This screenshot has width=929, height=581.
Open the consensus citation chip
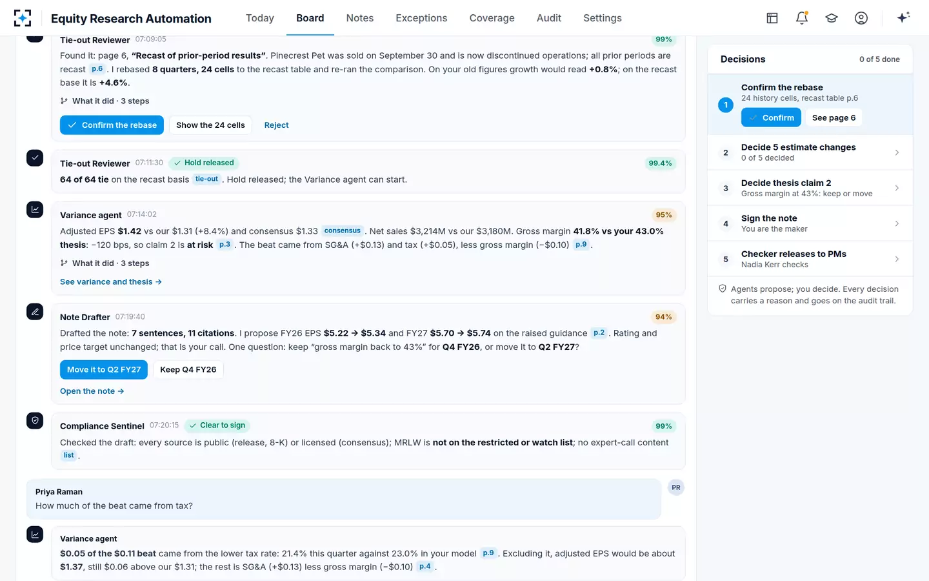point(343,230)
